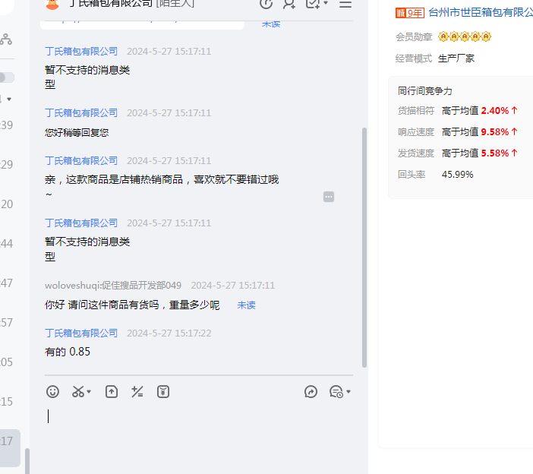Open chat history clock icon in header
The height and width of the screenshot is (474, 533).
point(266,4)
